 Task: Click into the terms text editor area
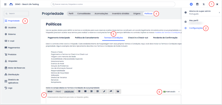pos(114,99)
